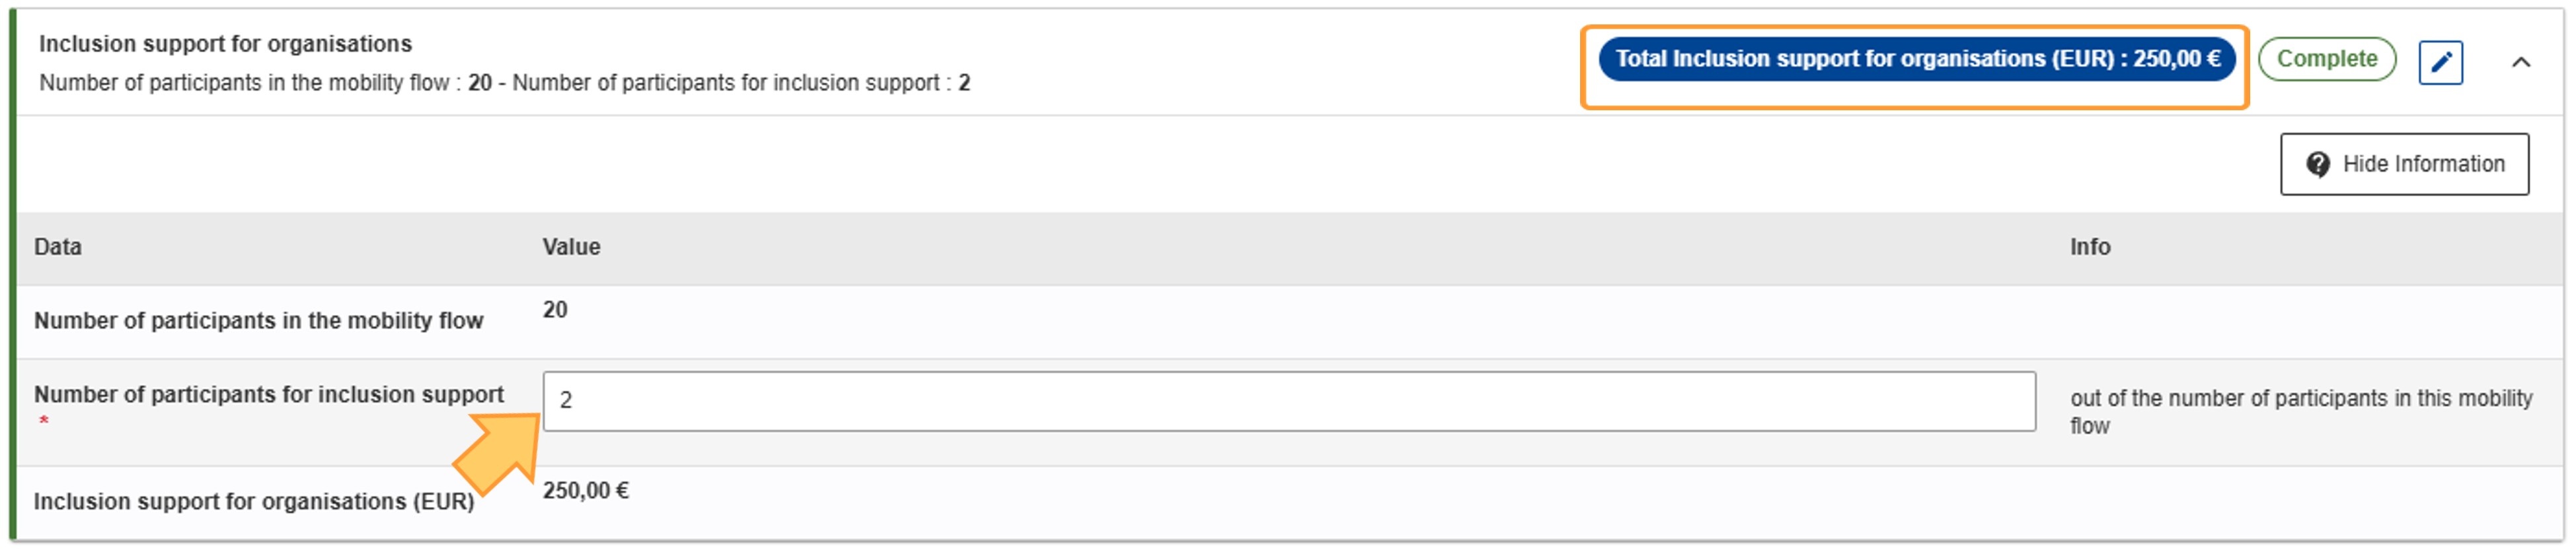The image size is (2576, 550).
Task: Click the value 20 in the table
Action: (x=555, y=310)
